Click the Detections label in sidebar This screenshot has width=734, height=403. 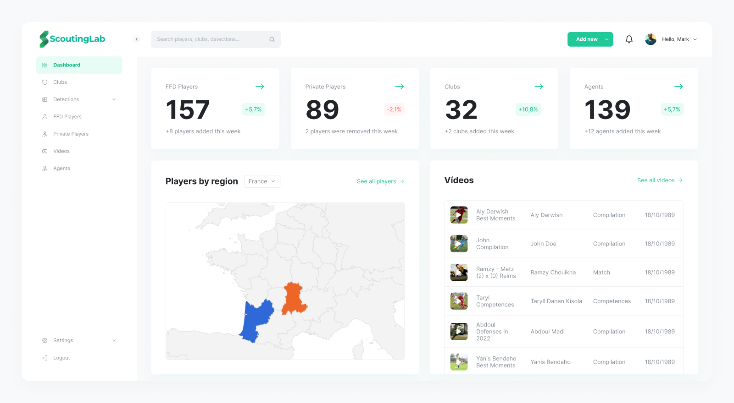[66, 99]
